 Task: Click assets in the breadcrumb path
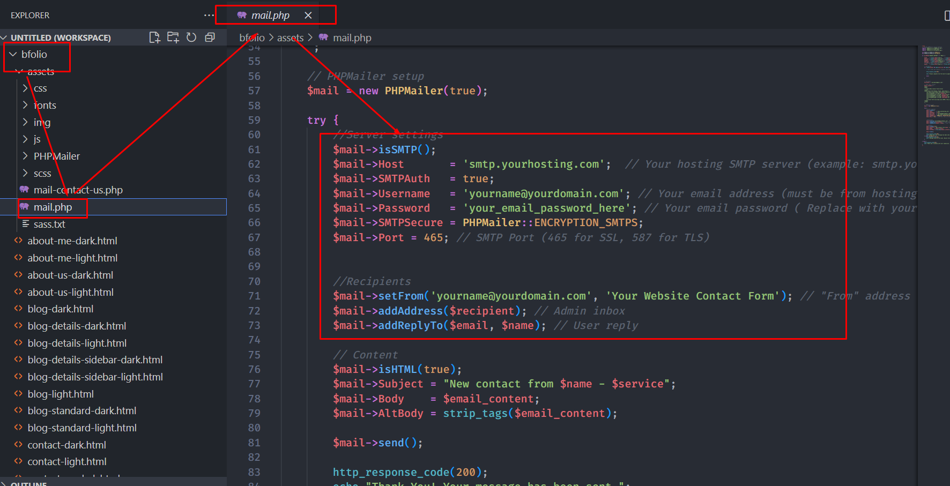click(290, 38)
